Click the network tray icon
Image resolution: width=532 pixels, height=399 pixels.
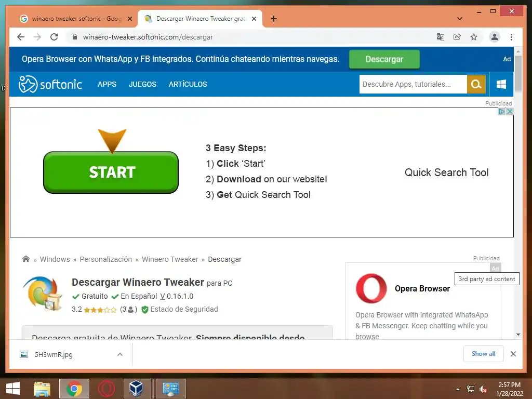point(471,389)
